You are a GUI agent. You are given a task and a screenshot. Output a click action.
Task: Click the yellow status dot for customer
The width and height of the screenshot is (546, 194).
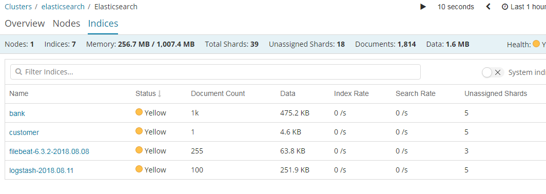139,131
